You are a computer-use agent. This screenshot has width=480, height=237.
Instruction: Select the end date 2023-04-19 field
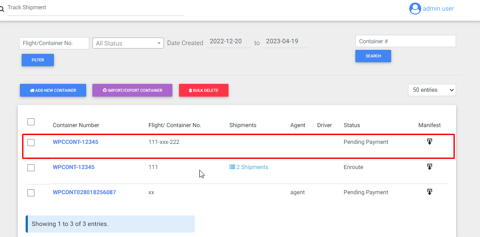tap(285, 41)
